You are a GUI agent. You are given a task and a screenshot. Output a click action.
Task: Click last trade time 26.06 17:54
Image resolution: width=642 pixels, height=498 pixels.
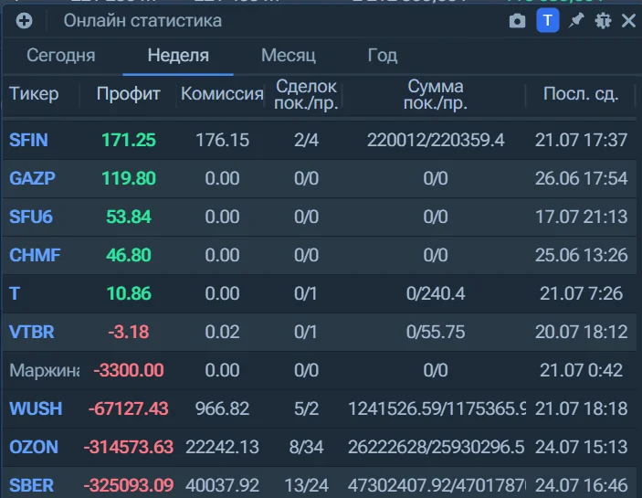(581, 178)
